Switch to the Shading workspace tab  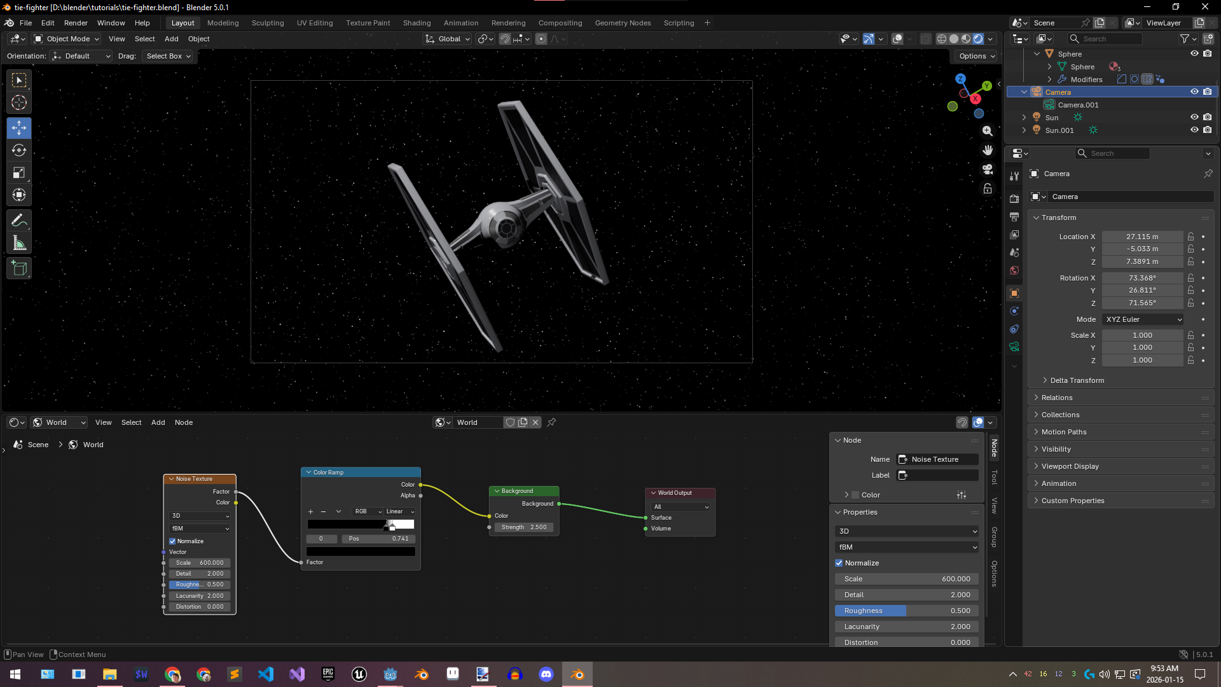click(417, 23)
